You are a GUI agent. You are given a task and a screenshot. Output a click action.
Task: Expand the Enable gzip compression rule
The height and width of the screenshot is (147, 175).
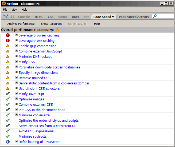16,46
